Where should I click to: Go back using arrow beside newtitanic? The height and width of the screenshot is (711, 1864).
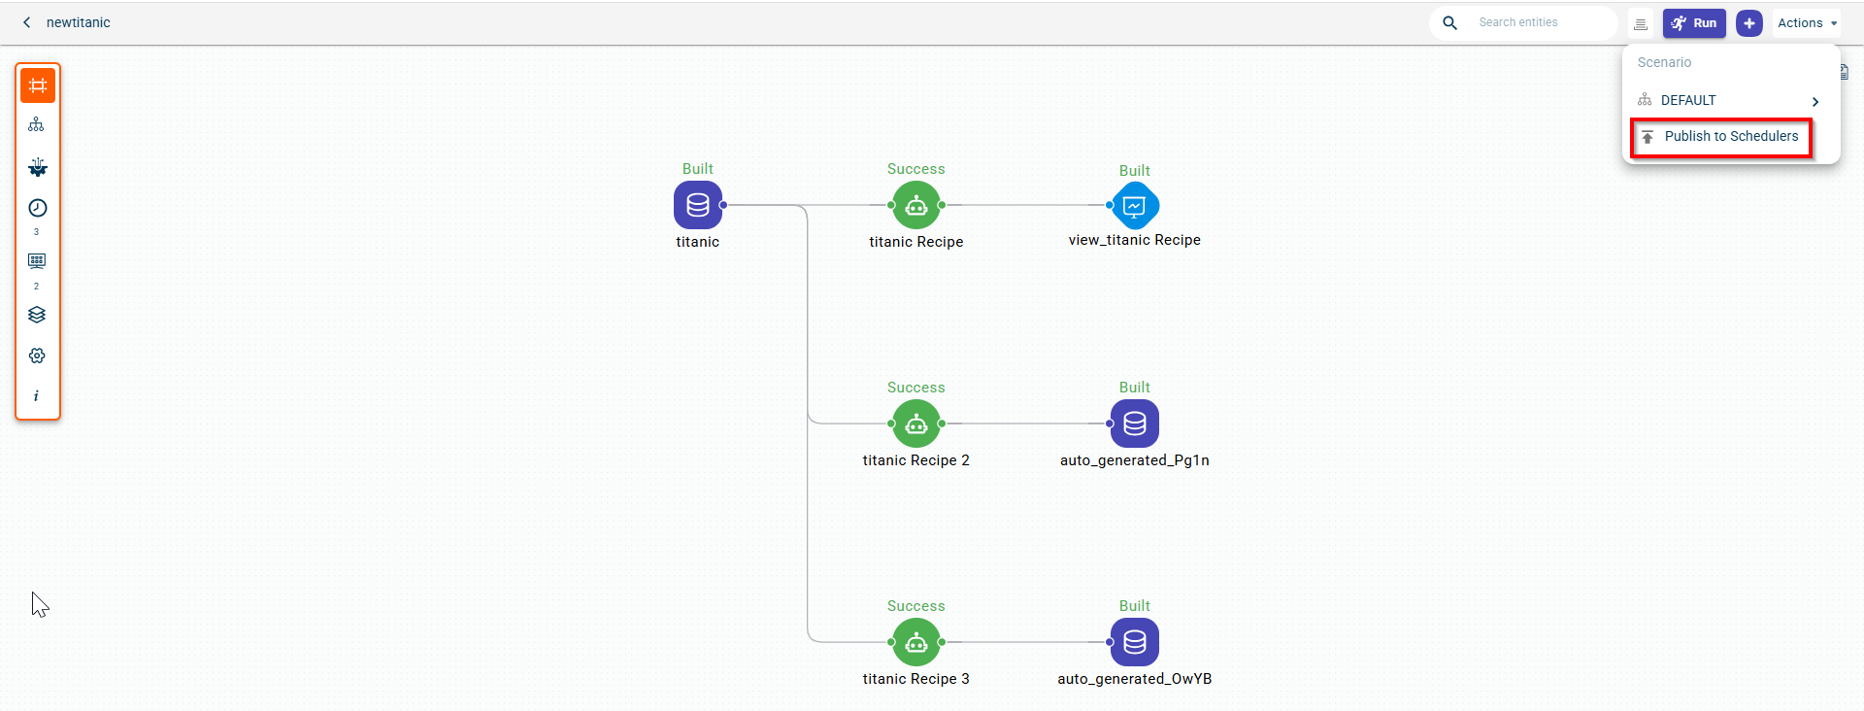point(27,22)
